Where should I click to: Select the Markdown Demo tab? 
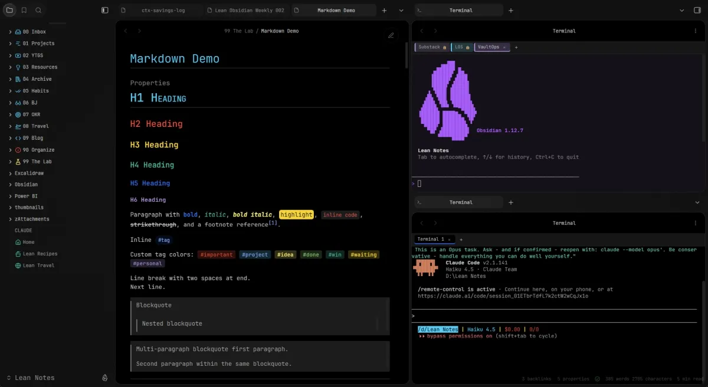coord(334,10)
